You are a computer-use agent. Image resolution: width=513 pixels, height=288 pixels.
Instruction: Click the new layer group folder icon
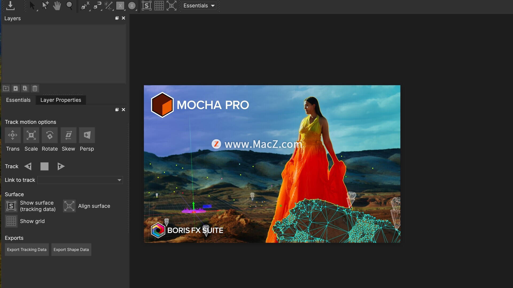[6, 88]
